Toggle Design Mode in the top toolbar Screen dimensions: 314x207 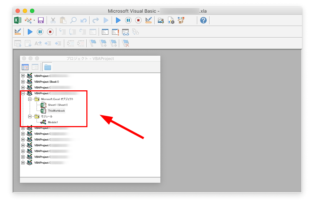pyautogui.click(x=149, y=20)
